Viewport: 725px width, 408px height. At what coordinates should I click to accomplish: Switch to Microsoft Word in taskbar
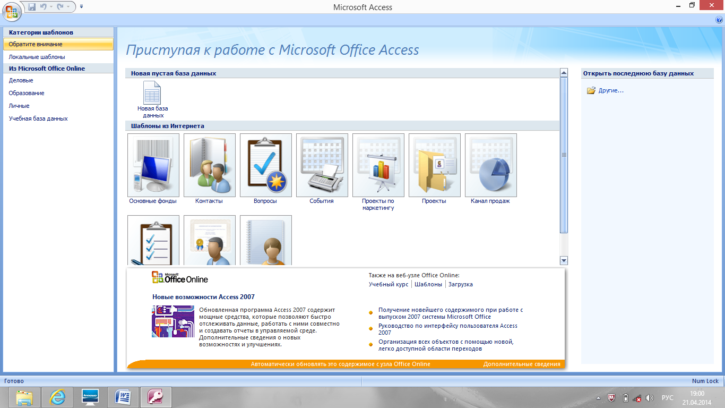coord(123,397)
